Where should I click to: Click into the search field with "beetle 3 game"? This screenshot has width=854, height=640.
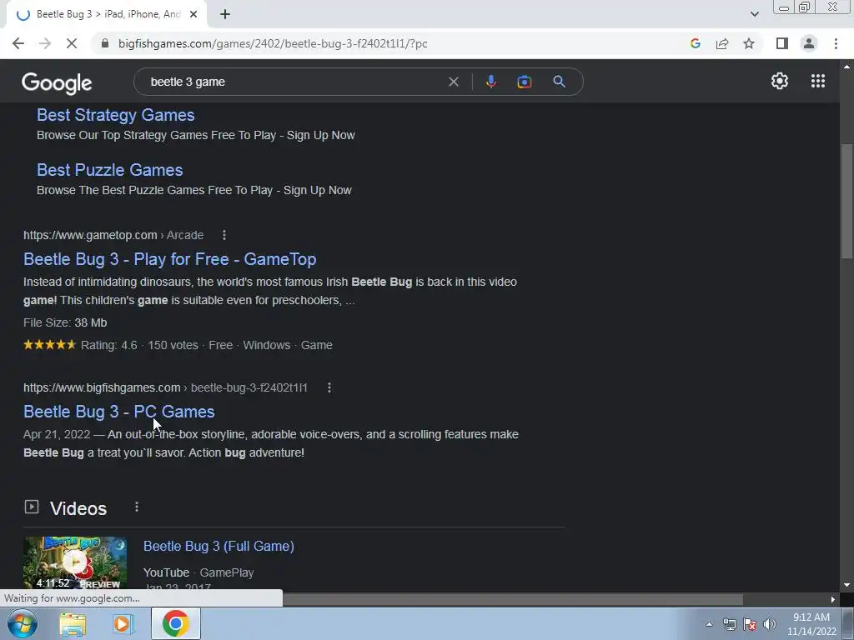[x=294, y=82]
